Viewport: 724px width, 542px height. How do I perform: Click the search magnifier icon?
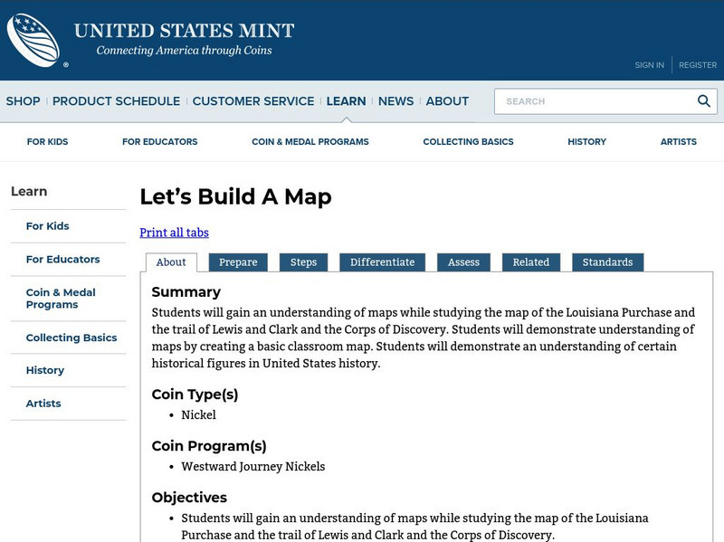point(704,100)
